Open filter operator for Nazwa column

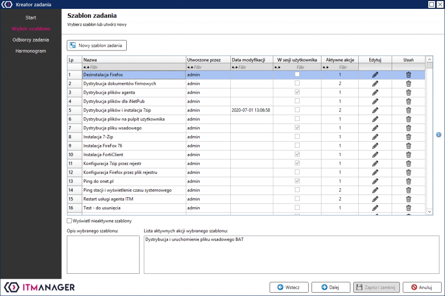tap(86, 67)
